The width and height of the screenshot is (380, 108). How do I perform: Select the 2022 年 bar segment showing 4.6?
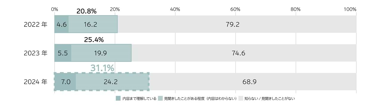(x=61, y=24)
